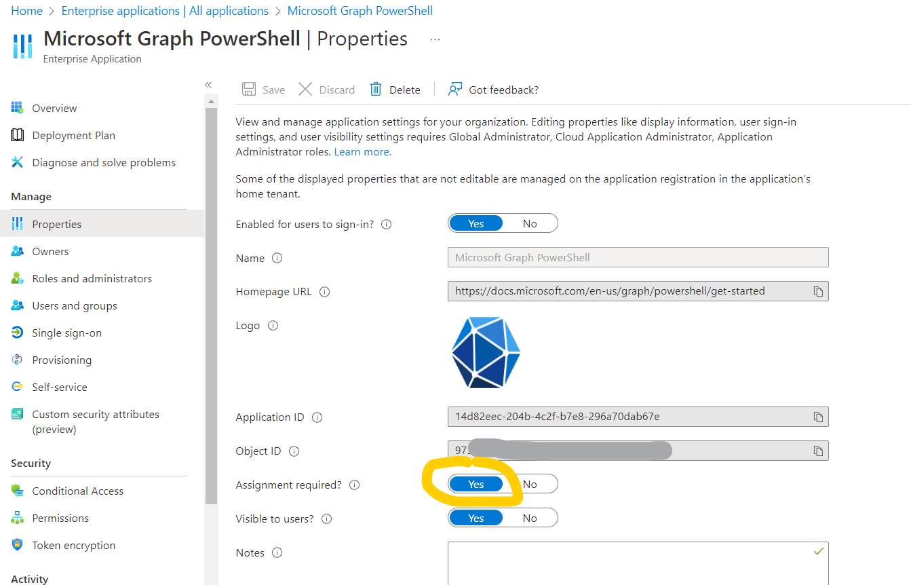The height and width of the screenshot is (585, 911).
Task: Navigate to Home via the breadcrumb
Action: pos(26,10)
